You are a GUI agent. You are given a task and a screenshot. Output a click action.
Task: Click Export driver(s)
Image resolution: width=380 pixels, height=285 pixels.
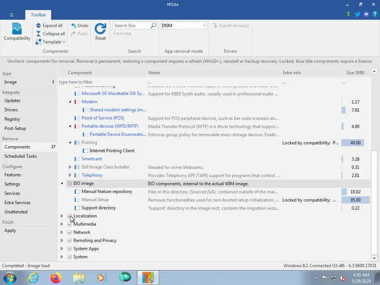tap(230, 26)
